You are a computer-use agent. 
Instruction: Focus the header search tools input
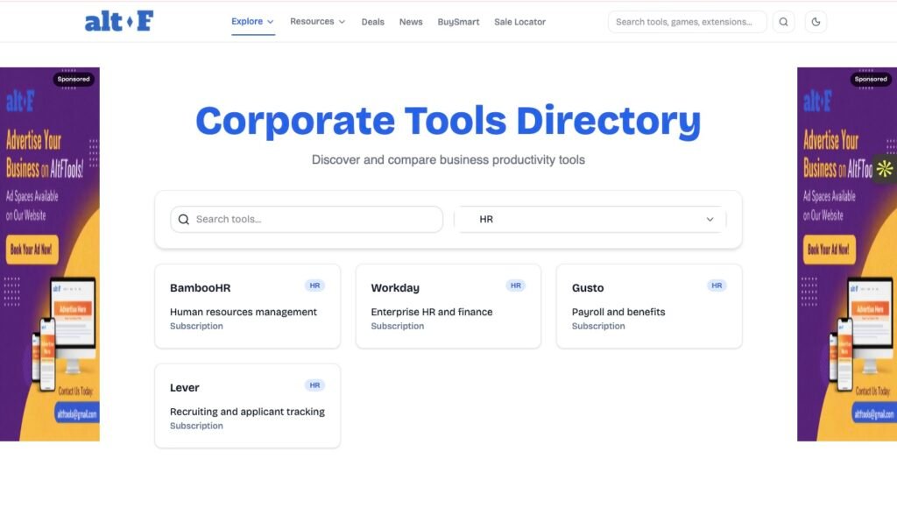point(685,22)
